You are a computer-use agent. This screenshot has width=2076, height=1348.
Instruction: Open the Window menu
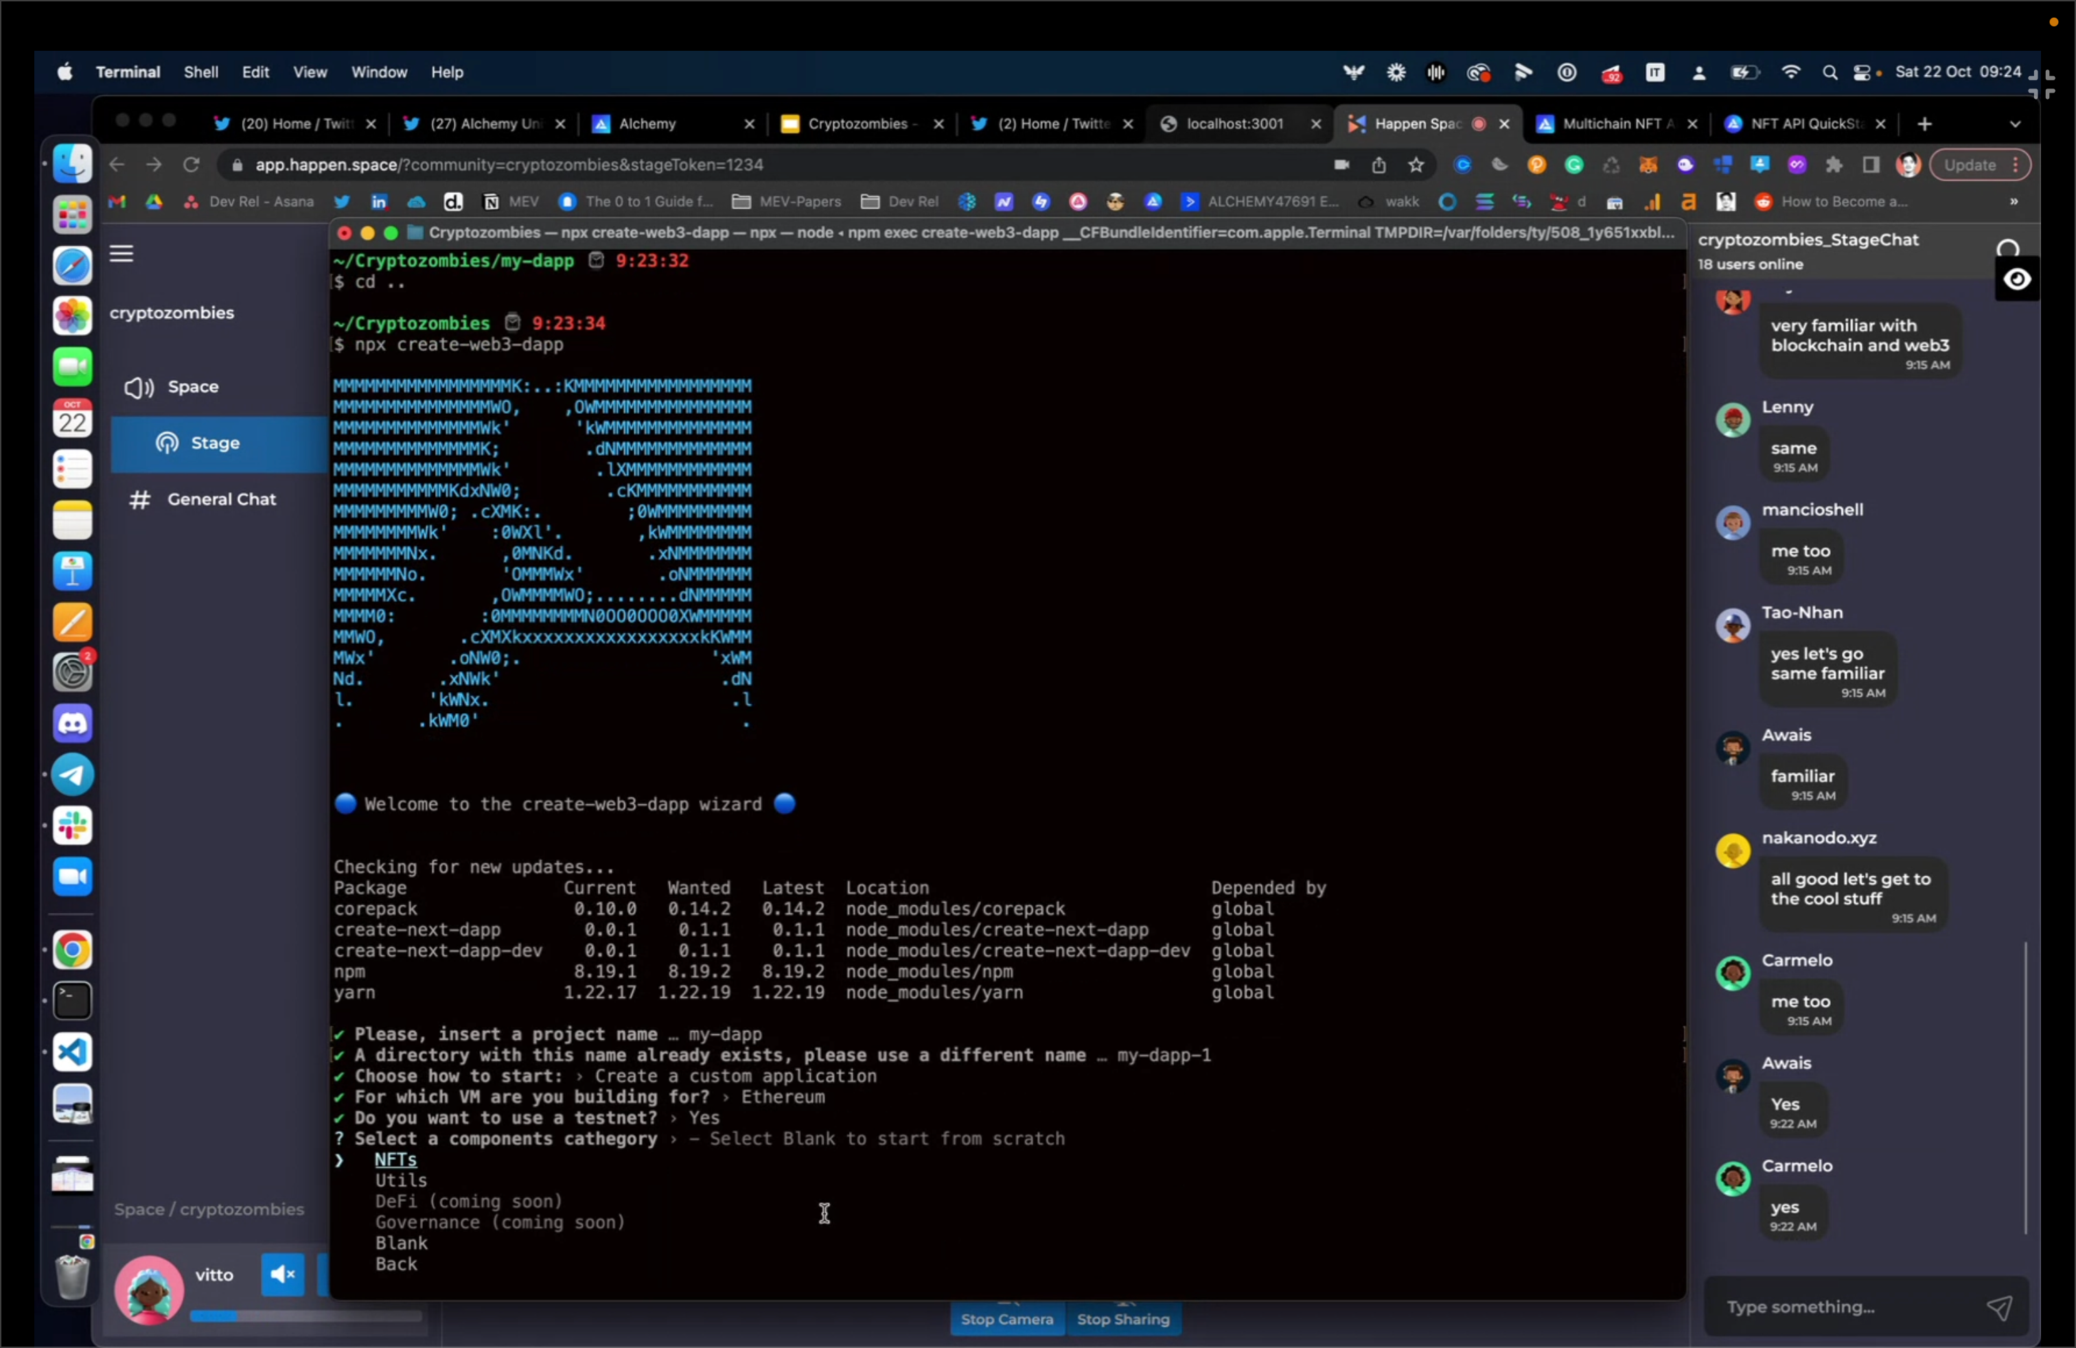(378, 72)
